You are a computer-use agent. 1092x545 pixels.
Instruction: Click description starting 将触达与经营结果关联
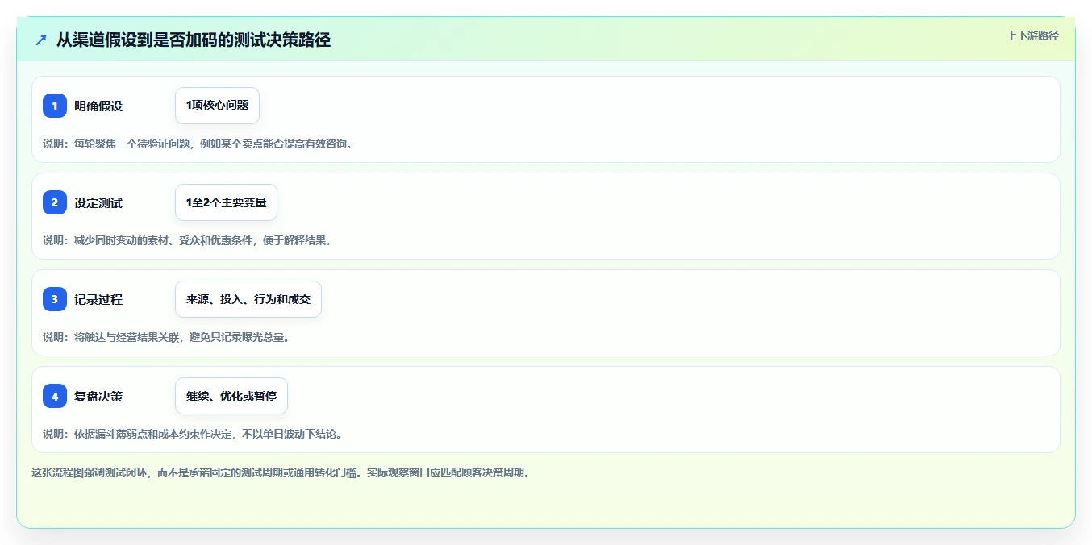click(167, 337)
